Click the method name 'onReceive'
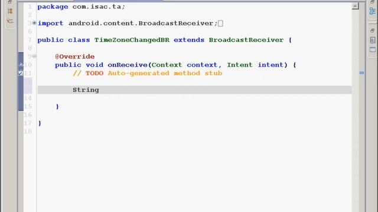This screenshot has width=378, height=212. [x=128, y=65]
